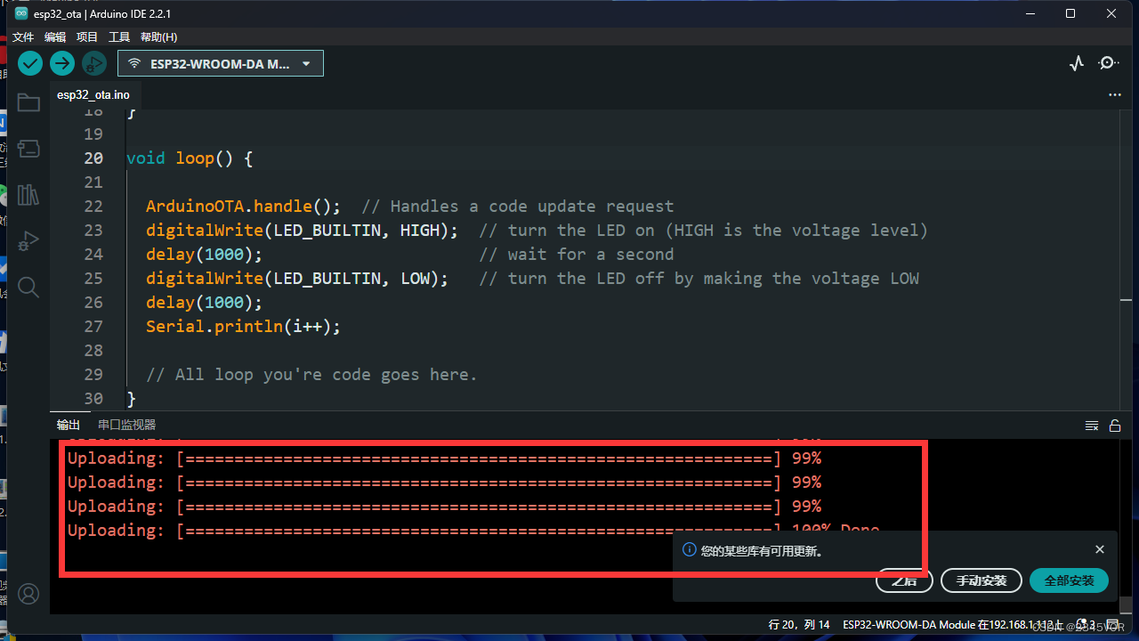The width and height of the screenshot is (1139, 641).
Task: Toggle output word wrap icon
Action: click(1092, 426)
